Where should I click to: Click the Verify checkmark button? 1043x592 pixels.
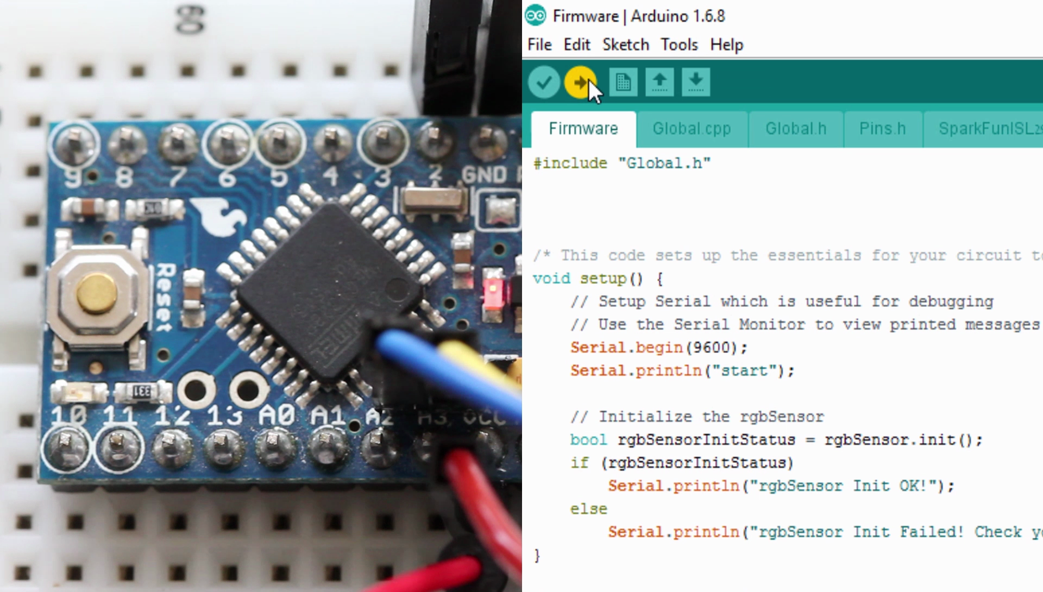click(x=543, y=83)
